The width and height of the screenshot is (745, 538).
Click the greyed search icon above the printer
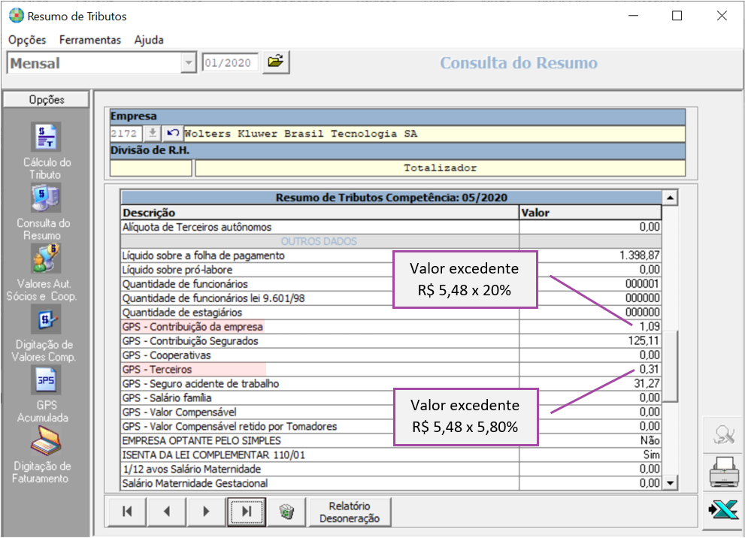pyautogui.click(x=723, y=434)
